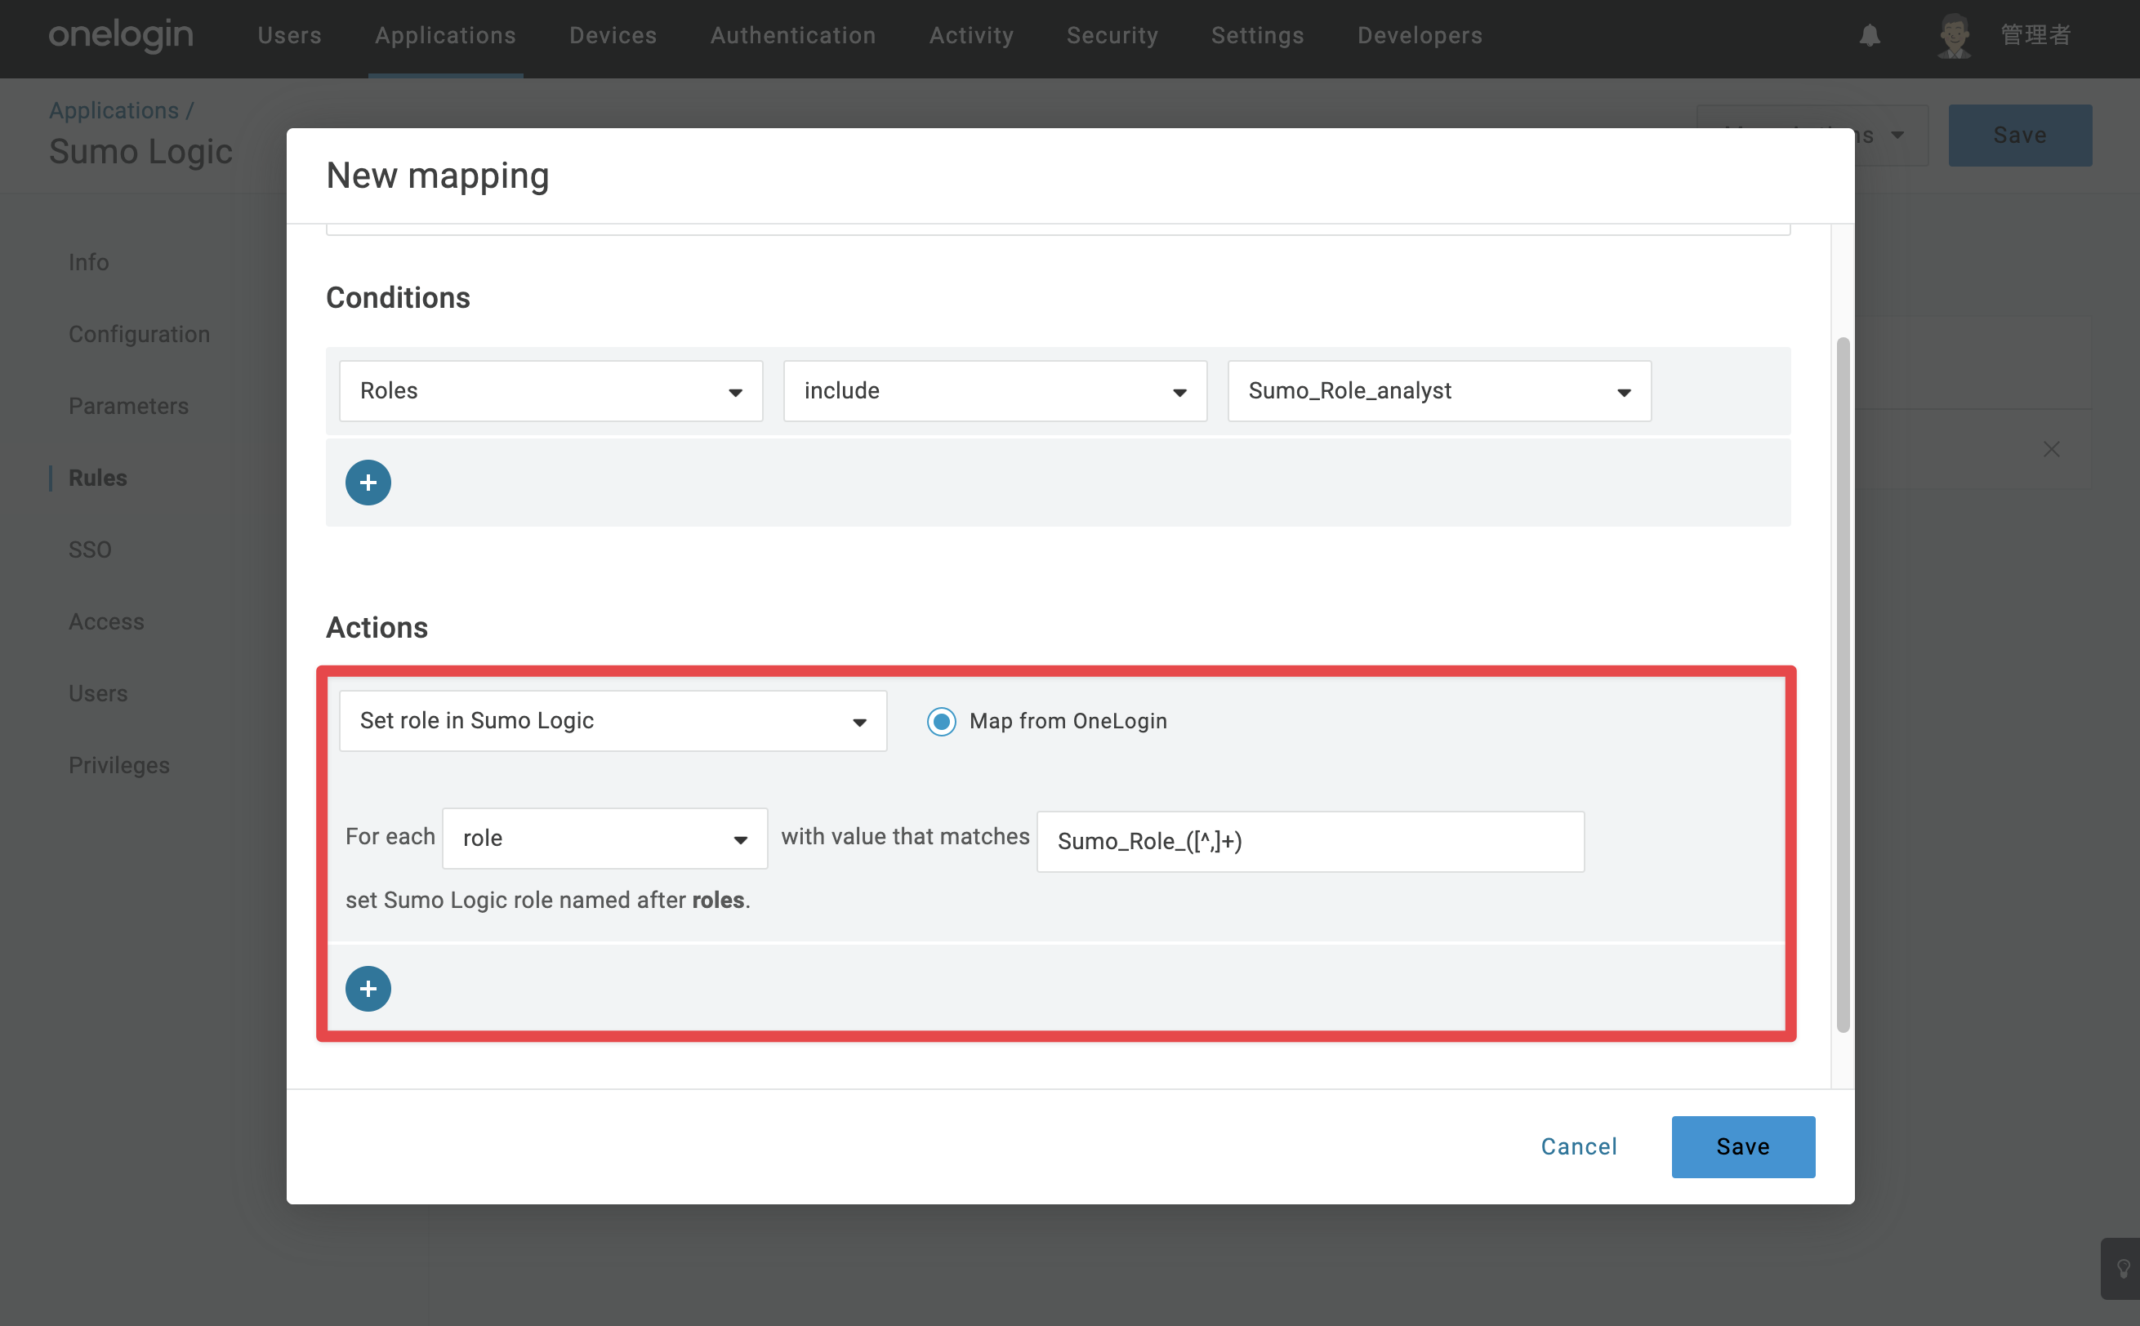Select the Map from OneLogin radio button
Viewport: 2140px width, 1326px height.
tap(941, 721)
